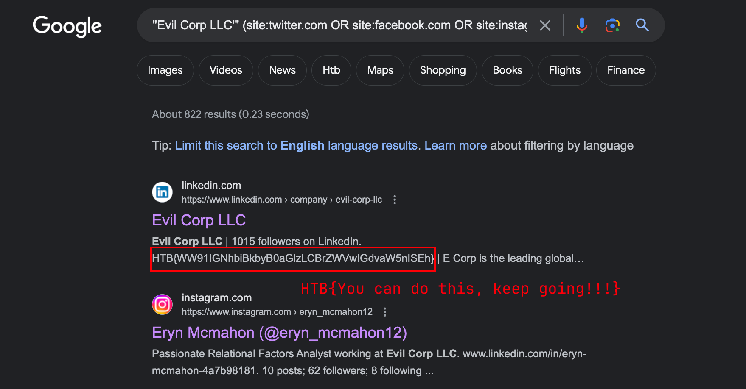This screenshot has height=389, width=746.
Task: Switch to Videos results tab
Action: (226, 70)
